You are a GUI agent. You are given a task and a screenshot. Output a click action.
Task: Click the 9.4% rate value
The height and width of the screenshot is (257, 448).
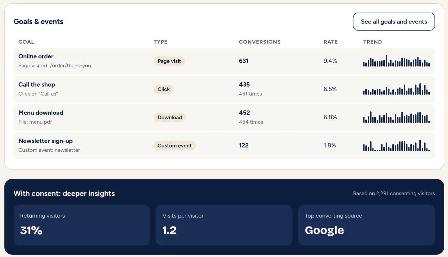click(330, 61)
